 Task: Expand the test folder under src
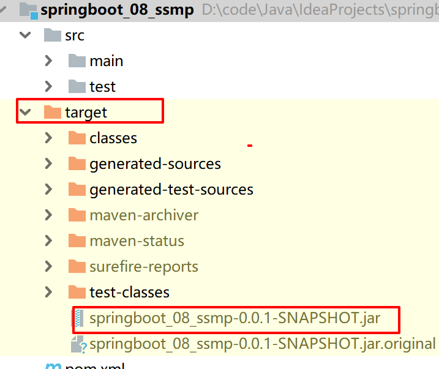[49, 87]
